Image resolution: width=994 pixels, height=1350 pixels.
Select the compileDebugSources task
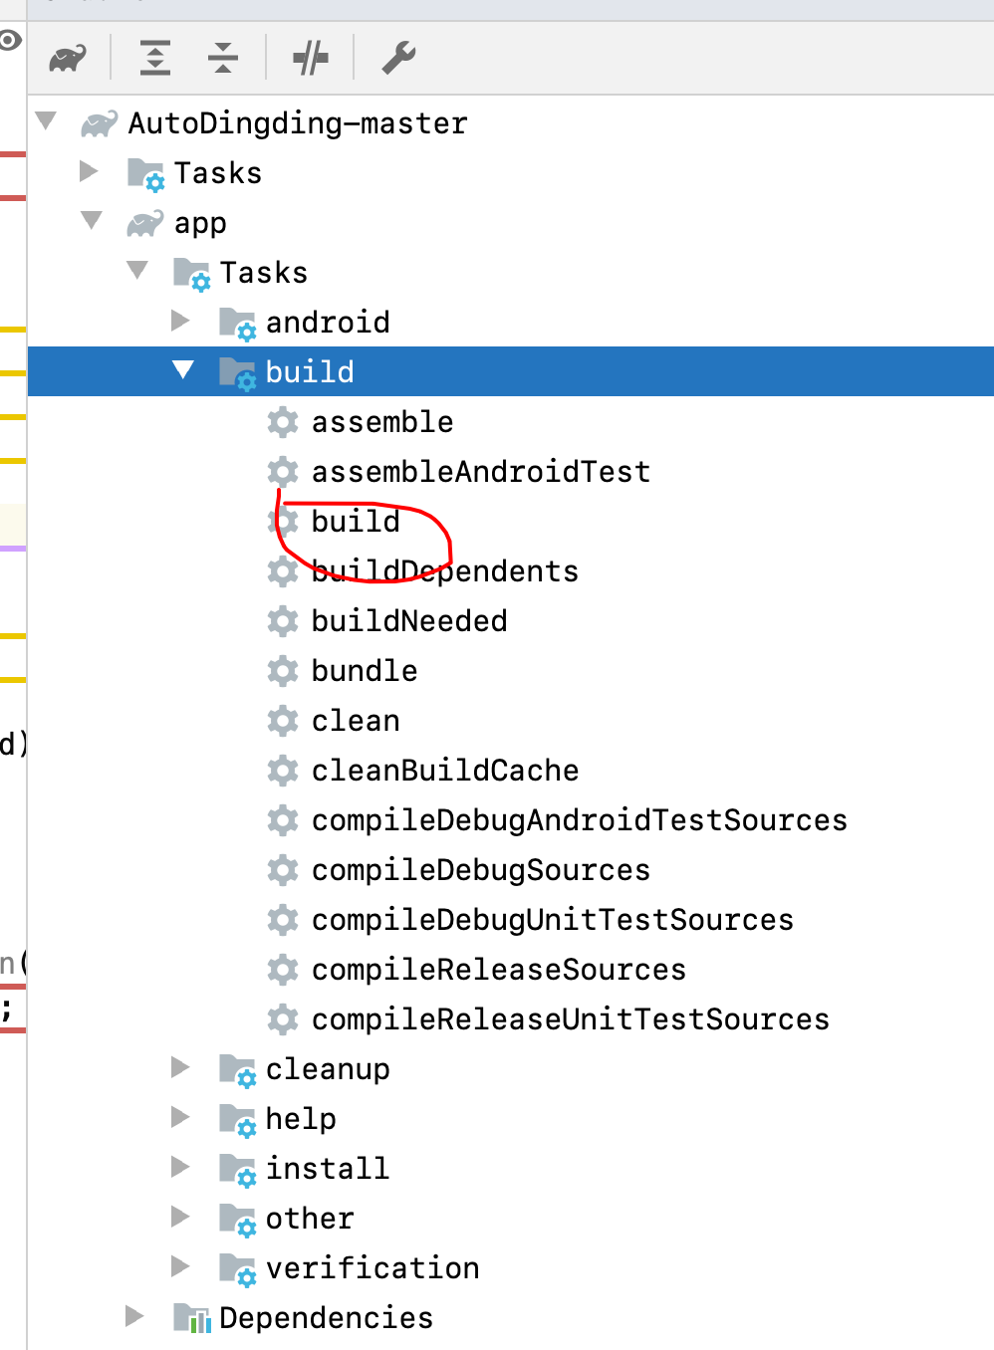480,869
